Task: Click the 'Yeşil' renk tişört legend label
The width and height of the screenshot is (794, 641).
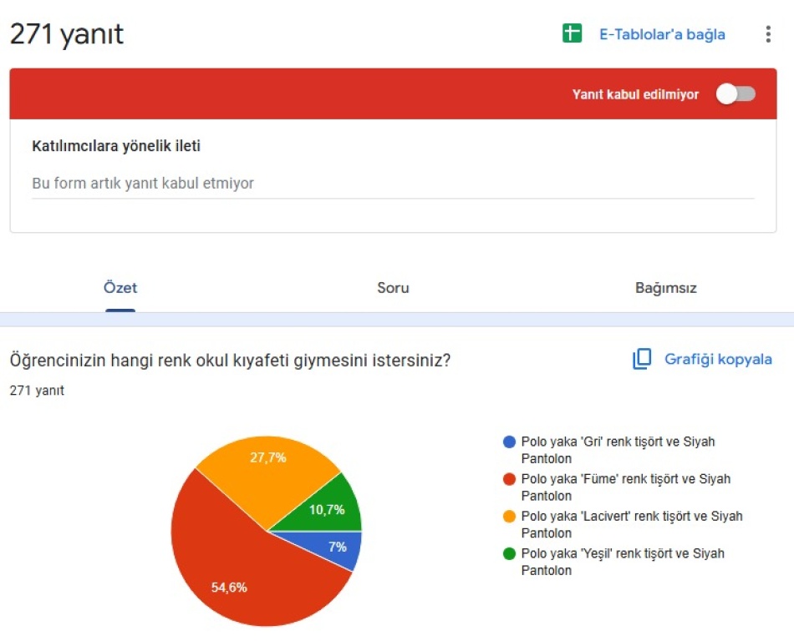Action: click(622, 561)
